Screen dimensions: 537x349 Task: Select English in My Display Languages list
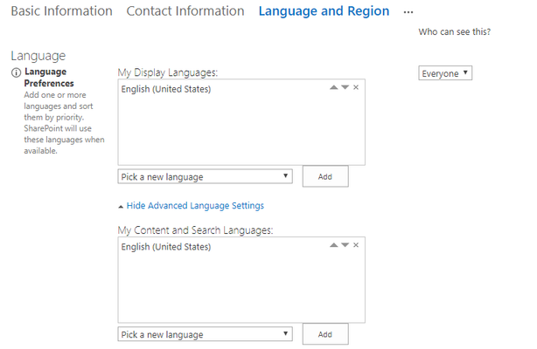coord(166,89)
